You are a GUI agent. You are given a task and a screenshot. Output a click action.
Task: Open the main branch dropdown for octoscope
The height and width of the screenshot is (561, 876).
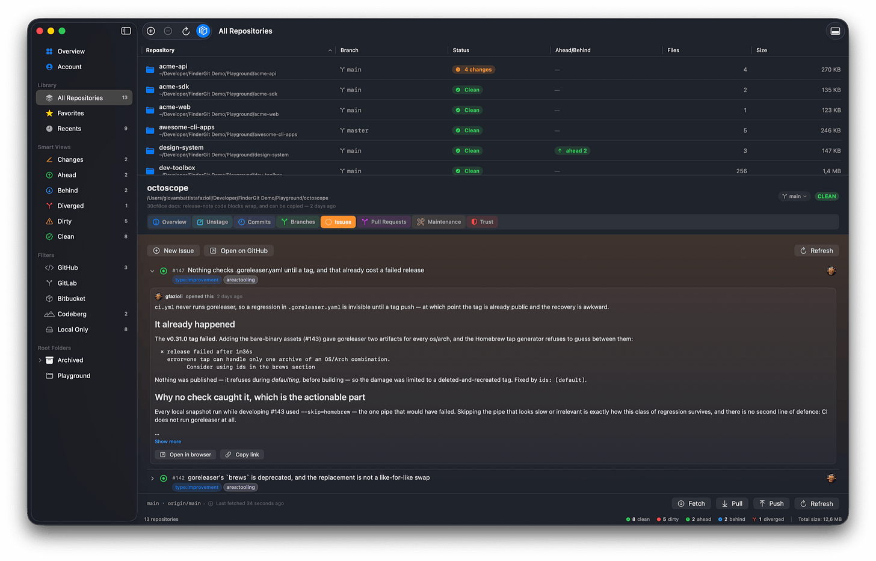click(794, 196)
